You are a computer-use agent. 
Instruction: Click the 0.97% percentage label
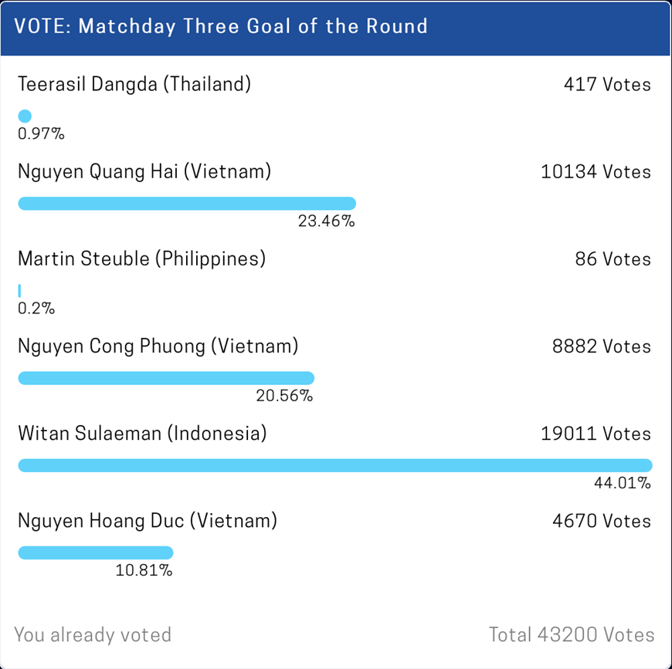[41, 135]
